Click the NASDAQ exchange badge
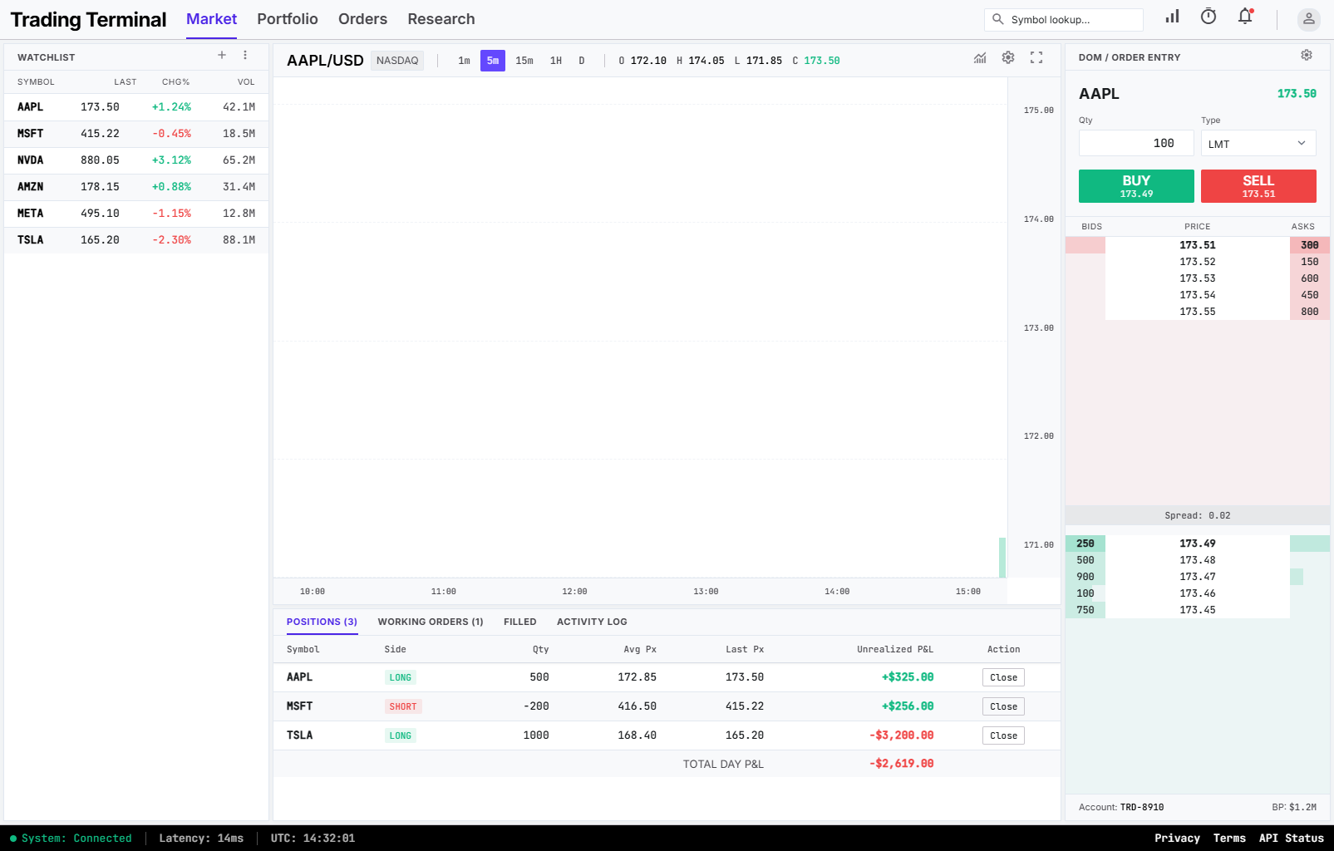Screen dimensions: 1334x851 click(x=397, y=61)
